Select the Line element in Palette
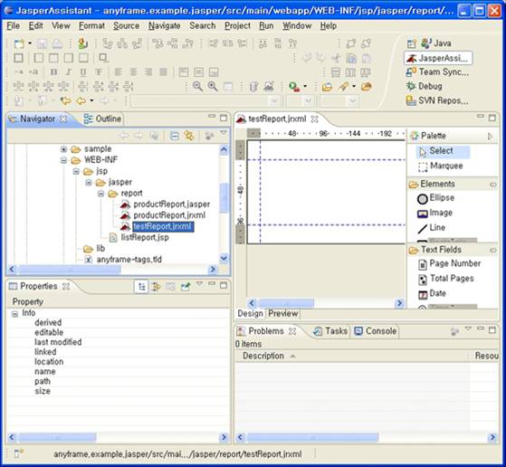The image size is (506, 467). 432,228
